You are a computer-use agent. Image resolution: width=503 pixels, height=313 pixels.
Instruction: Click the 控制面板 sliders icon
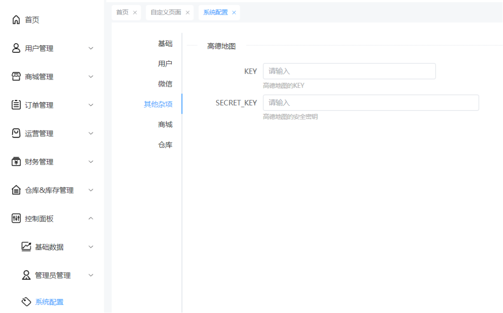[x=16, y=219]
